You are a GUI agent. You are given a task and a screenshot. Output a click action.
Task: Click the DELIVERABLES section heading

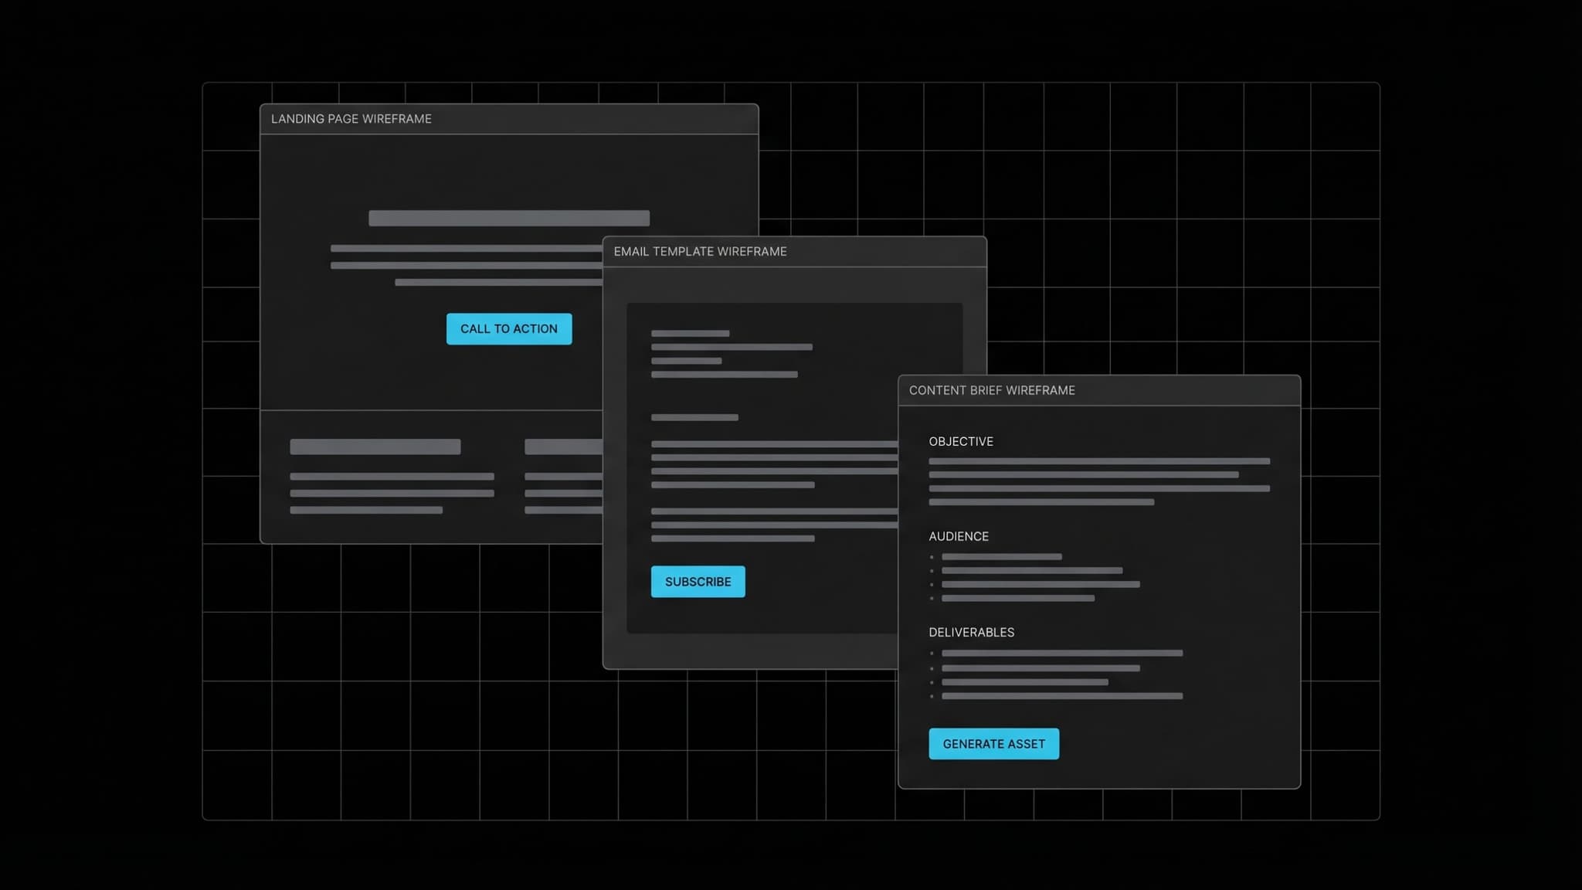[x=971, y=632]
